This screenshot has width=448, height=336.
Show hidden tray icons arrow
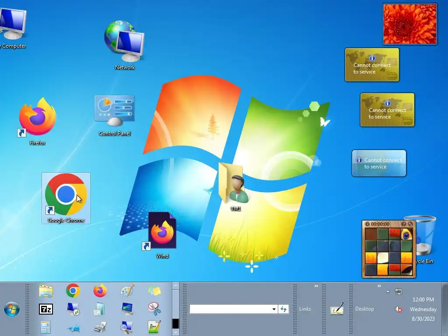(x=388, y=292)
